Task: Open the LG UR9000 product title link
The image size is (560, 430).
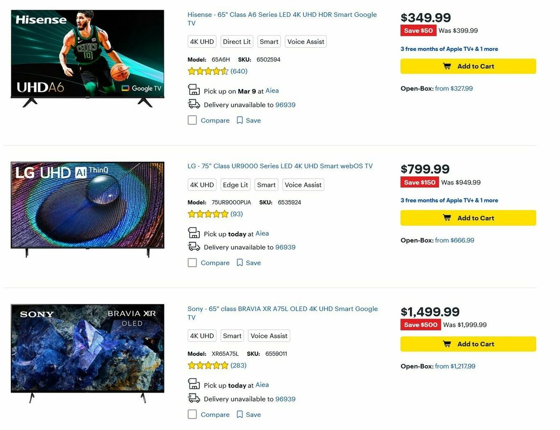Action: tap(279, 166)
